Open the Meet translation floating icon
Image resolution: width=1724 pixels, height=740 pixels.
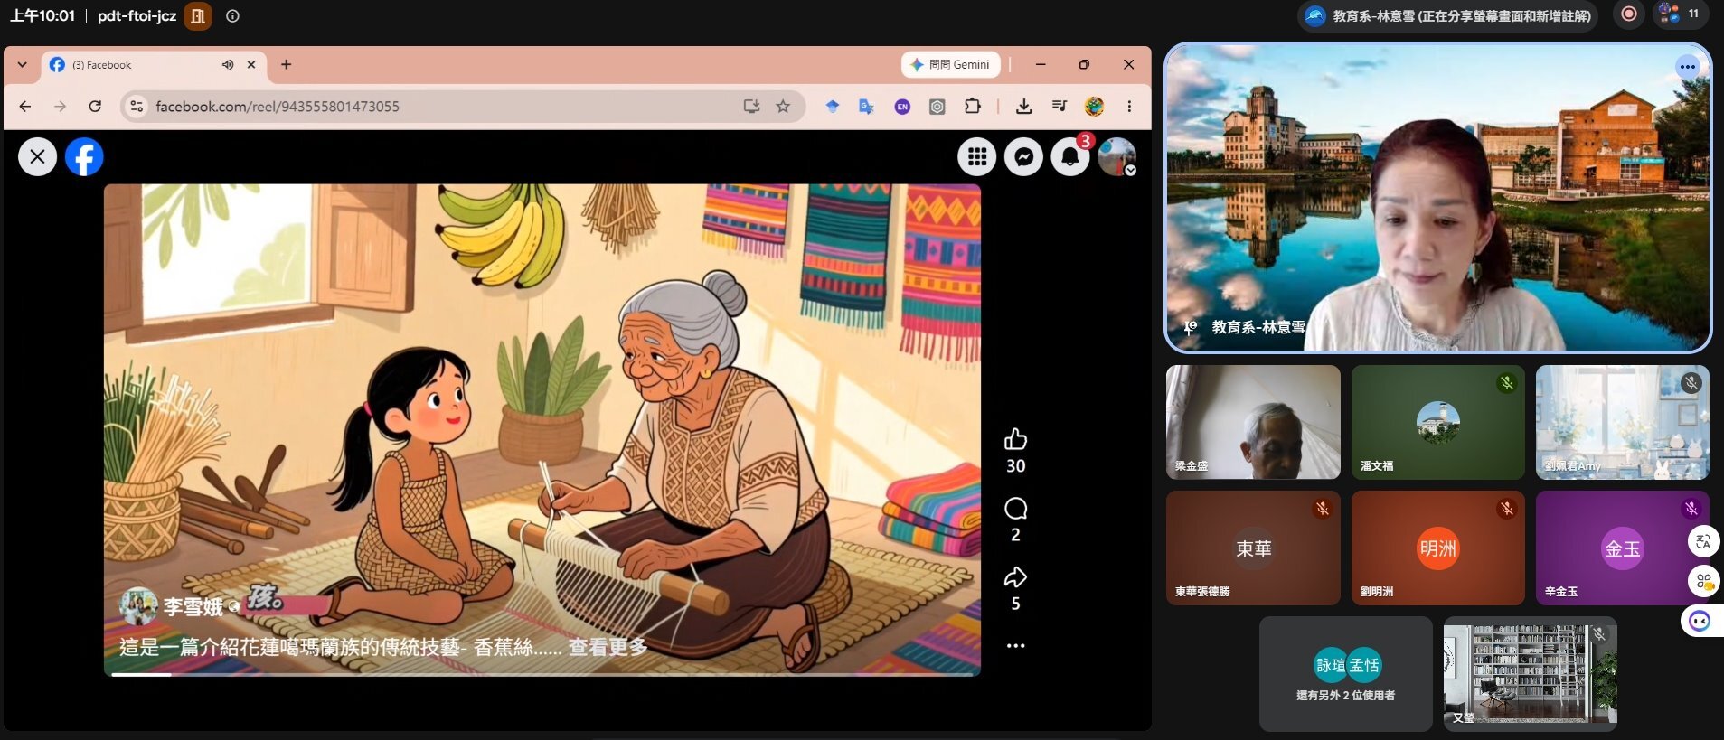click(x=1703, y=542)
